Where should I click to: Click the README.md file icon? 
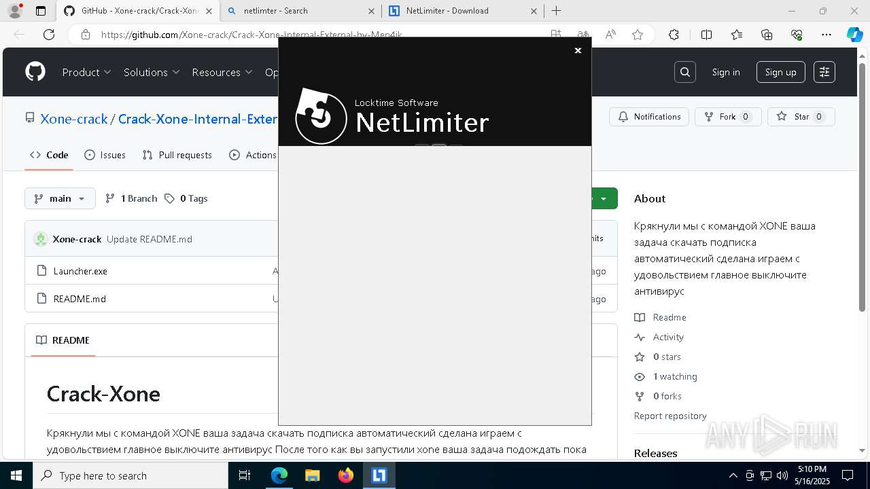[41, 299]
